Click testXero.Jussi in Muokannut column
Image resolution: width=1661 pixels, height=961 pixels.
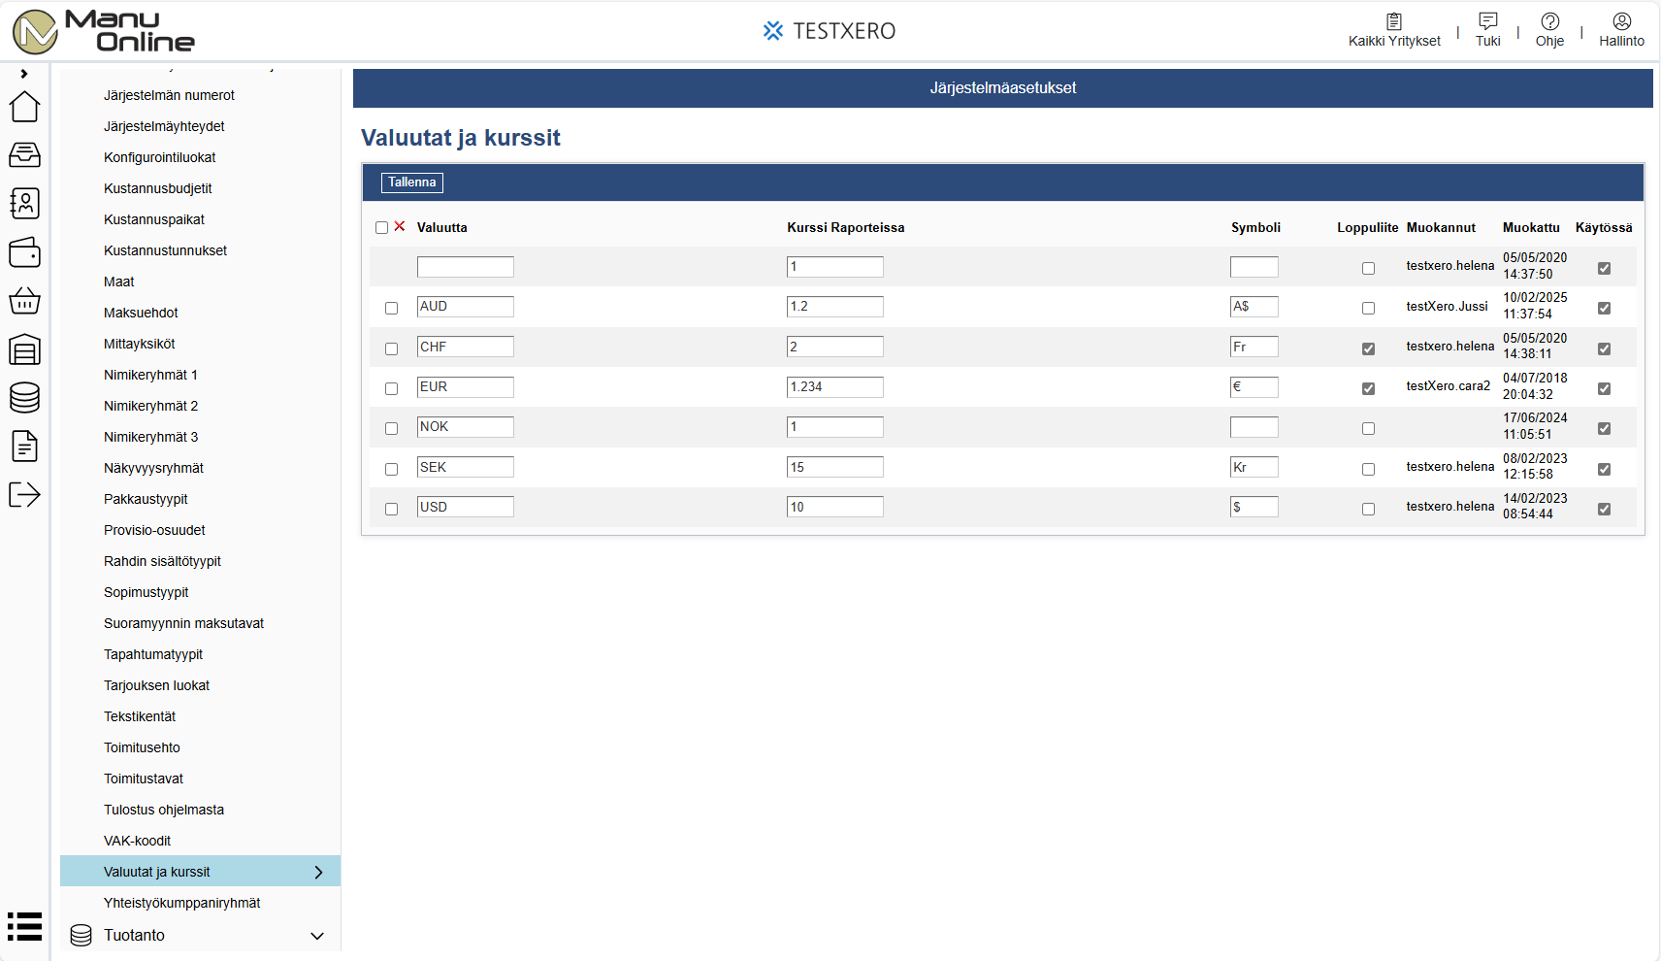tap(1447, 306)
